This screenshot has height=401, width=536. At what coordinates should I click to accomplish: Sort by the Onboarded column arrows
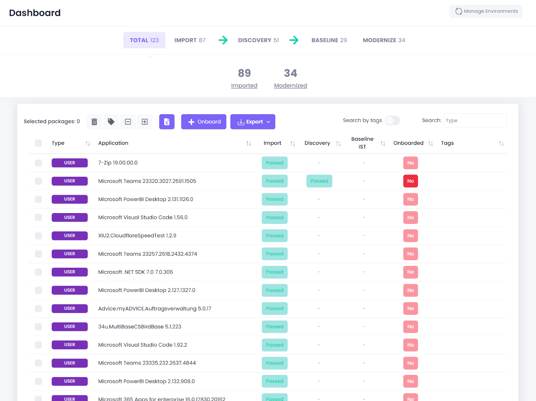[431, 143]
